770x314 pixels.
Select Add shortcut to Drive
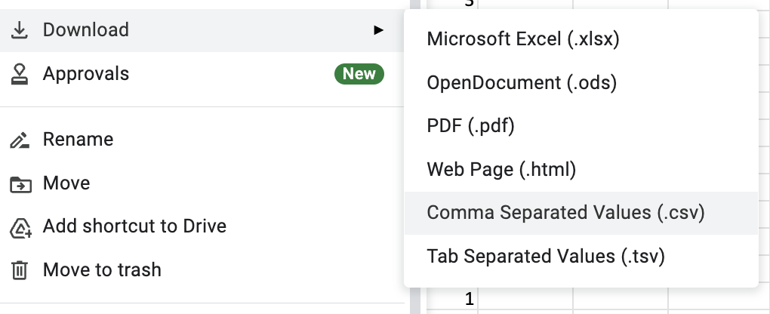pyautogui.click(x=202, y=226)
